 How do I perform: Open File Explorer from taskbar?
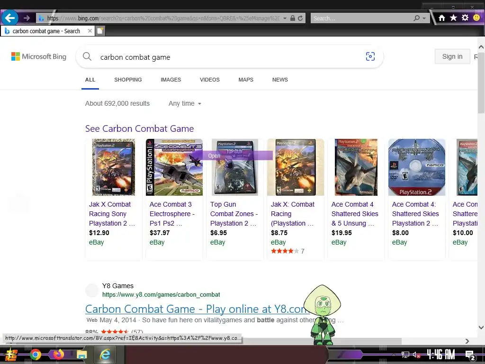point(81,355)
